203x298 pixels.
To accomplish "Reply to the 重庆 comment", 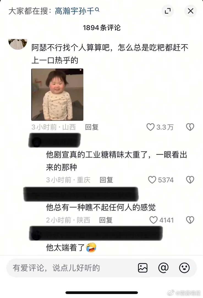I will click(x=106, y=180).
